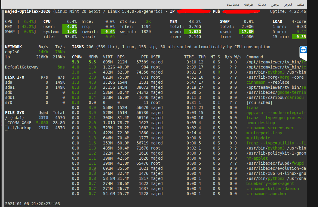Click the gnome-terminal process command

[276, 92]
